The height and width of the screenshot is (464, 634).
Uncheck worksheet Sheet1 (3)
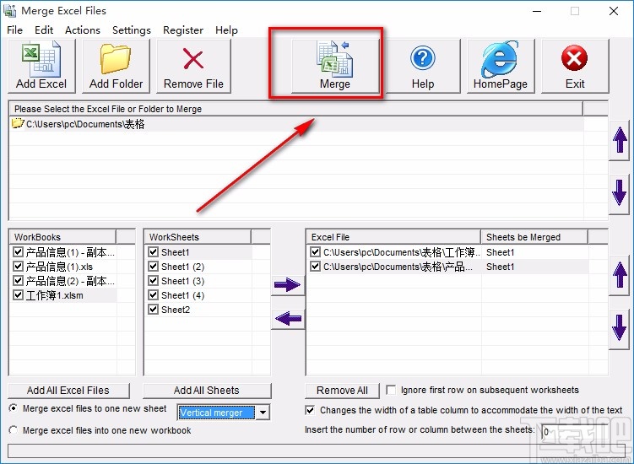pos(153,280)
